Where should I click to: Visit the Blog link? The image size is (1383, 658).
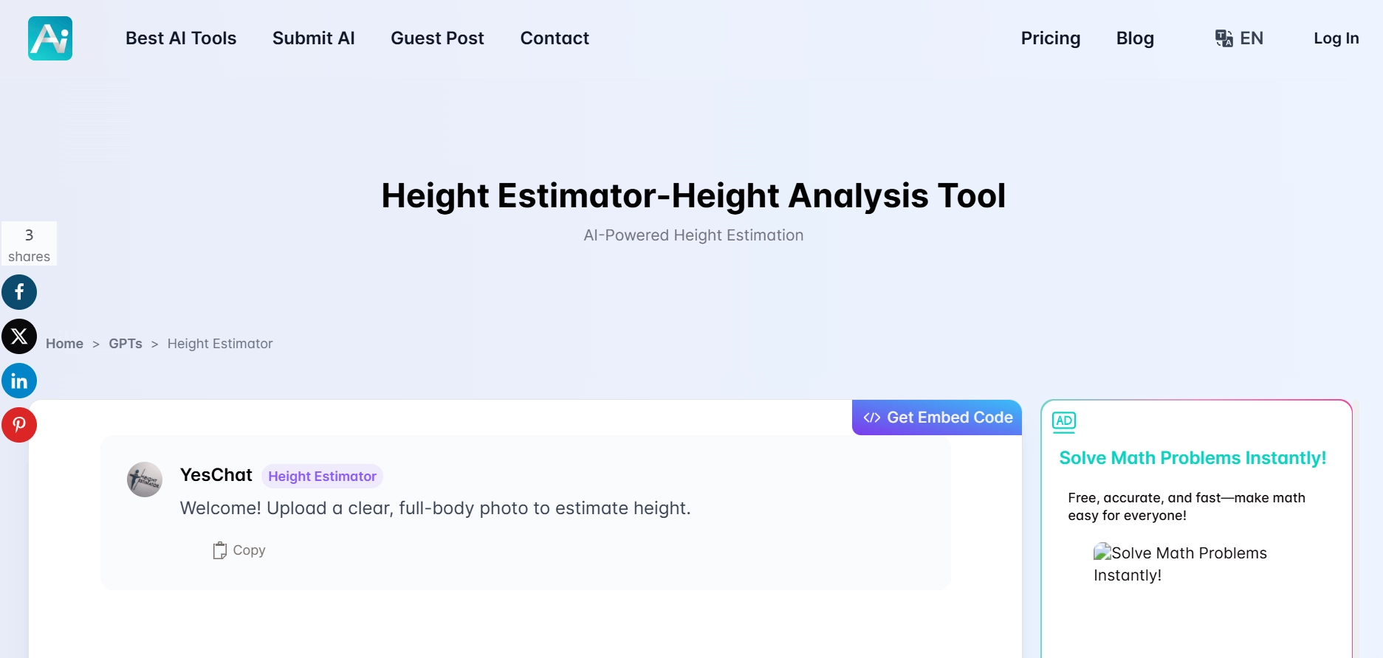[1135, 38]
